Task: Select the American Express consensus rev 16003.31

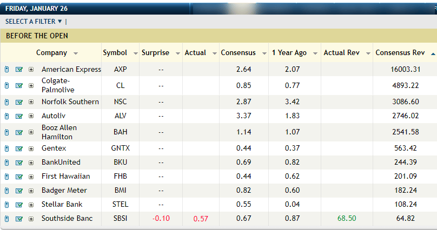Action: coord(406,69)
